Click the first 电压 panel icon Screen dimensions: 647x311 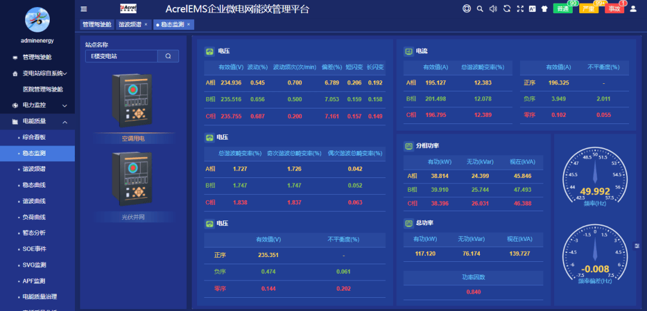tap(210, 52)
